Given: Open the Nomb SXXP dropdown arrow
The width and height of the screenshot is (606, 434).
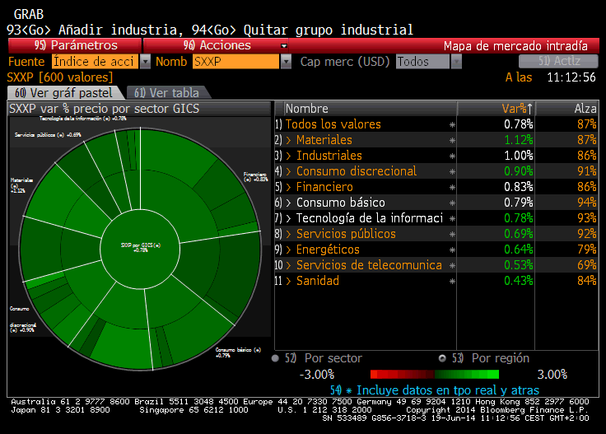Looking at the screenshot, I should click(x=286, y=62).
